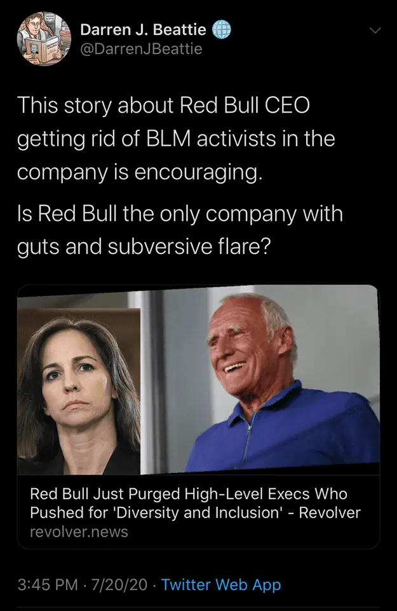Click the 7/20/20 tweet date
Image resolution: width=397 pixels, height=611 pixels.
pos(119,584)
